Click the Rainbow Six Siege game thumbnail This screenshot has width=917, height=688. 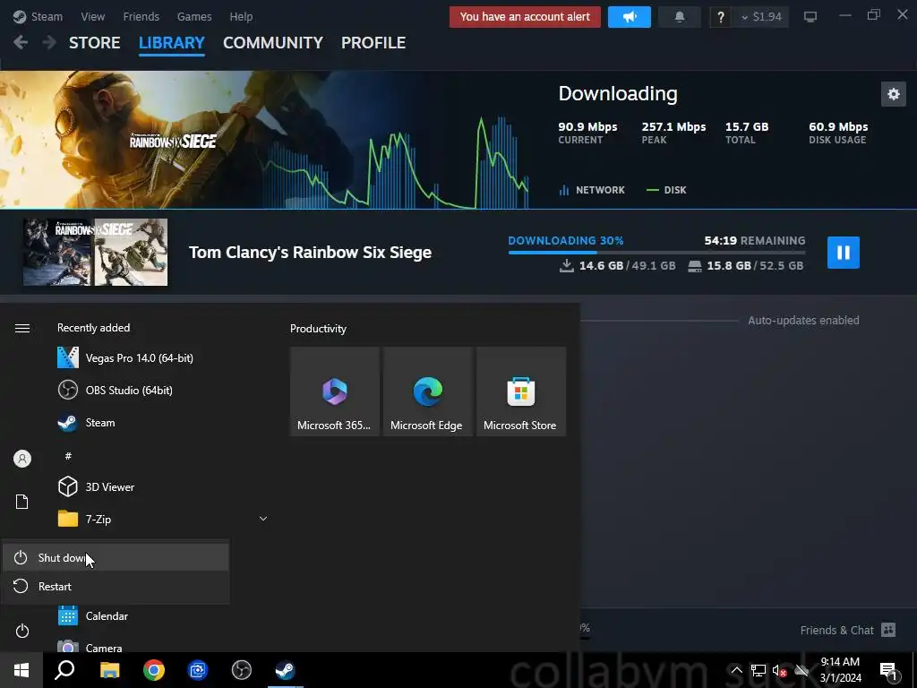tap(95, 252)
